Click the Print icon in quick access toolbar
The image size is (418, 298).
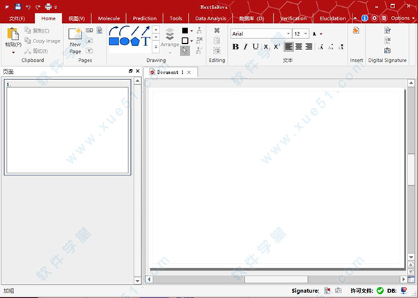[48, 7]
